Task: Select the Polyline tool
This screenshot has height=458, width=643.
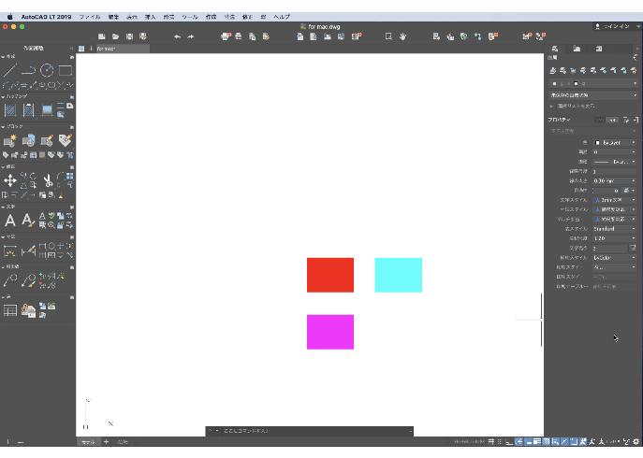Action: pos(28,70)
